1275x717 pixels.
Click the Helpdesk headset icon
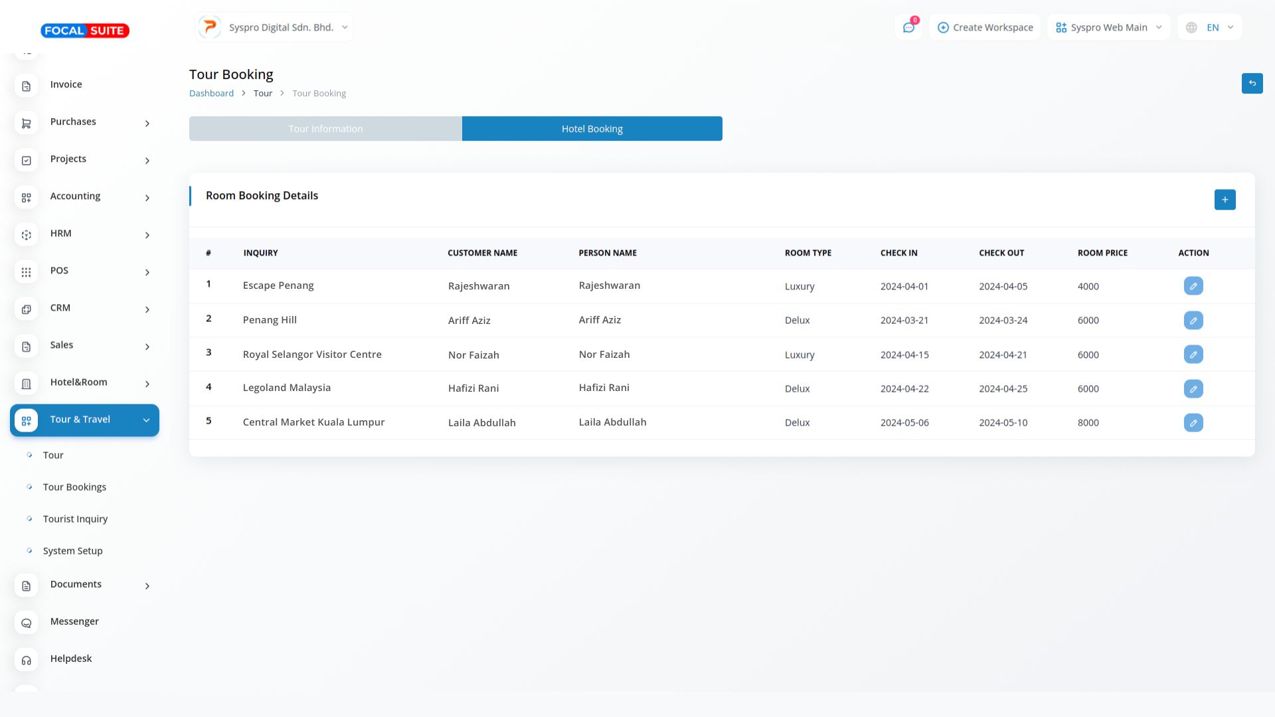pyautogui.click(x=27, y=660)
